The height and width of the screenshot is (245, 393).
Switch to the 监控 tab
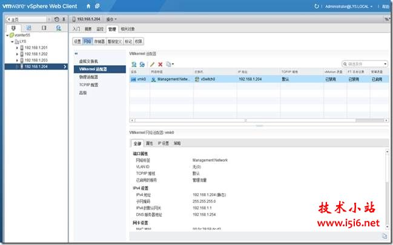tap(100, 29)
